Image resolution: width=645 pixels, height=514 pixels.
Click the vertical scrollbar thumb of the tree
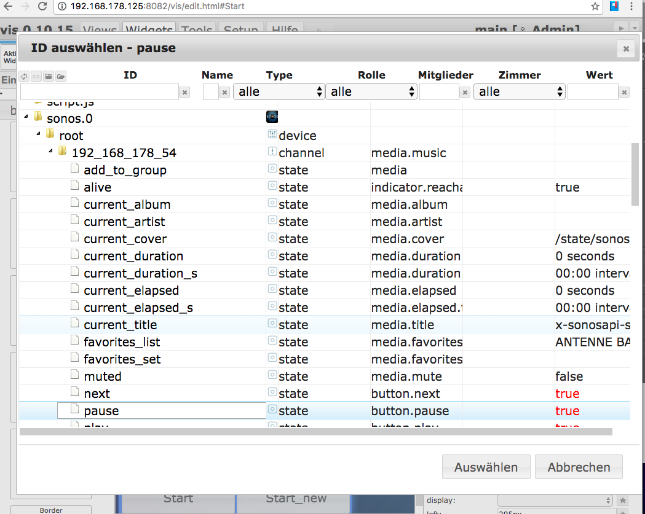tap(635, 174)
